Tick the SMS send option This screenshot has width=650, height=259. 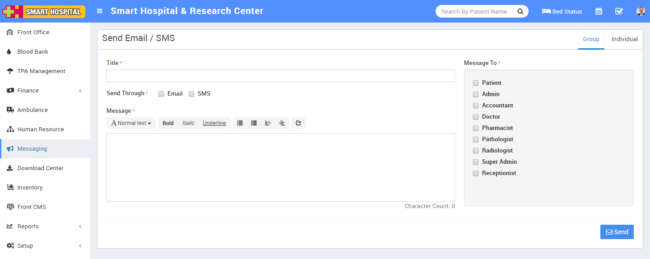(x=191, y=94)
